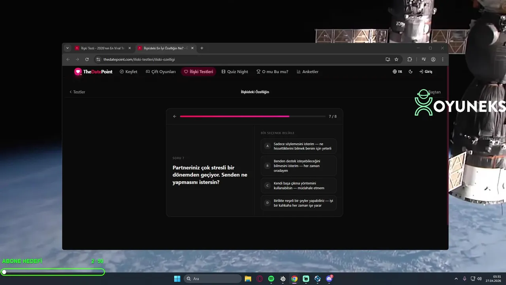Screen dimensions: 506x285
Task: Open TR language selector
Action: point(397,72)
